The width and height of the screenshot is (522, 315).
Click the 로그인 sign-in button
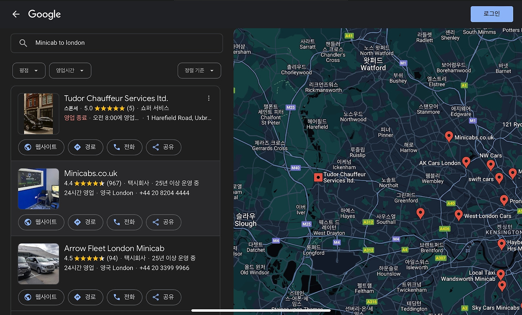[x=491, y=14]
